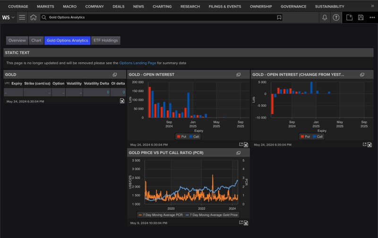378x238 pixels.
Task: Expand the WS workspace dropdown
Action: point(9,17)
